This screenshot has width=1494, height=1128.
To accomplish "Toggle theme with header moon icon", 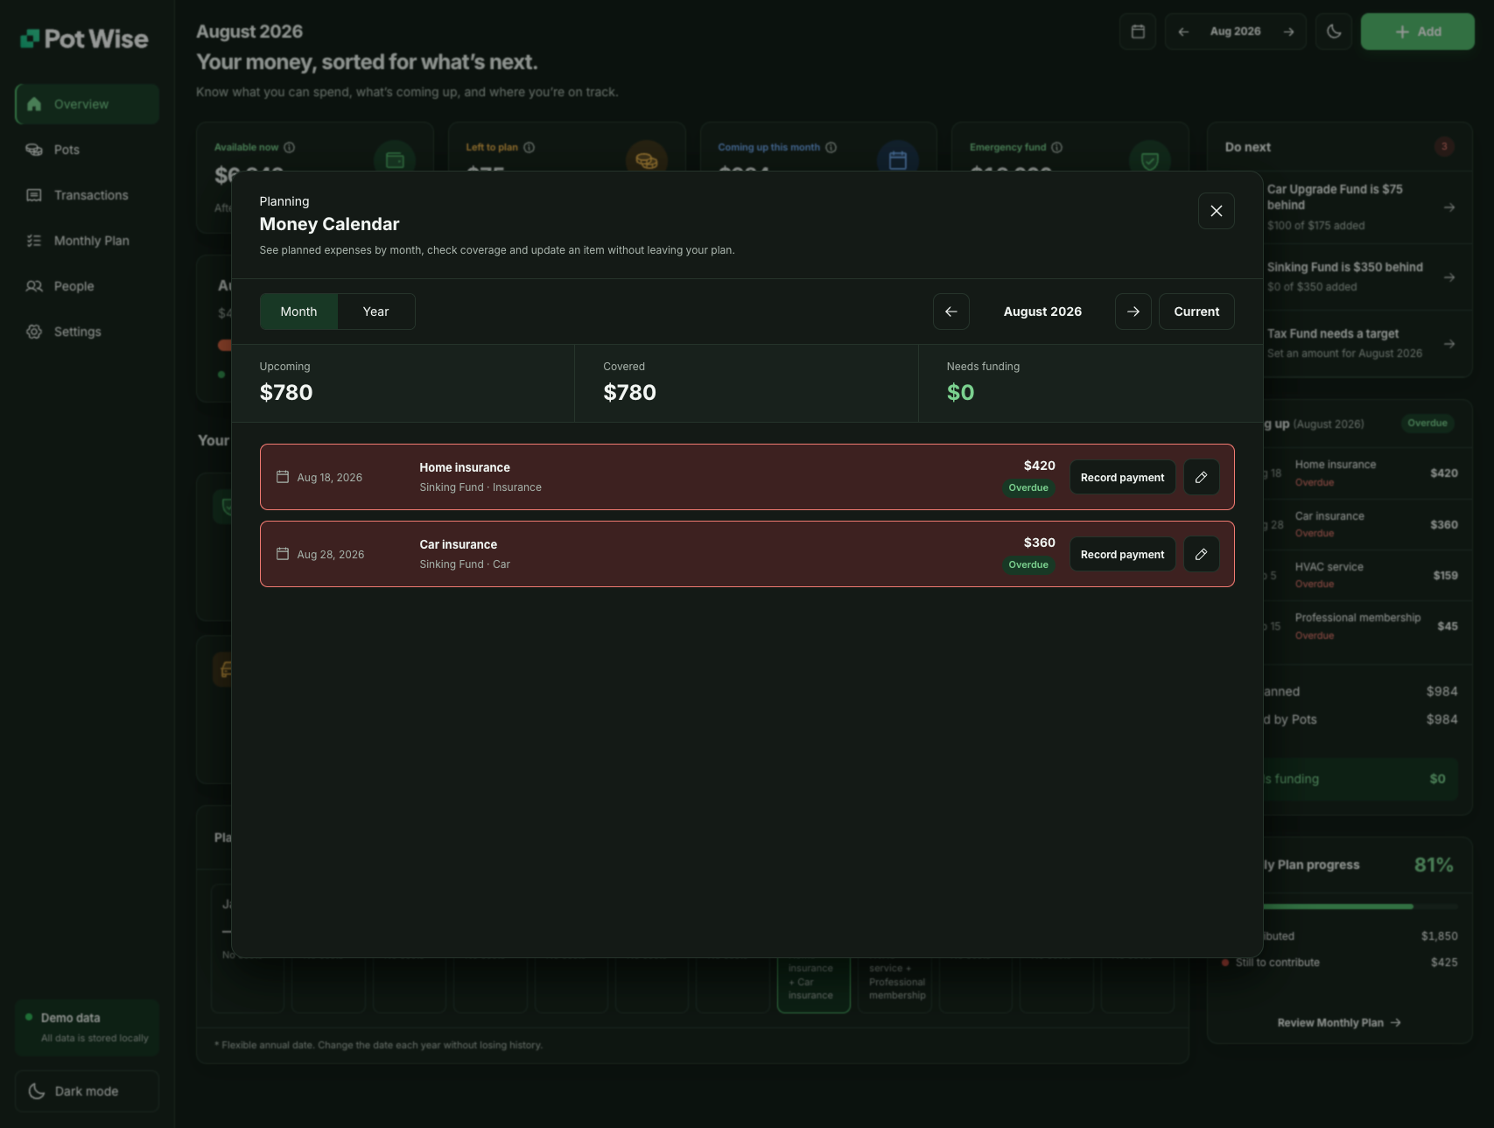I will (x=1334, y=32).
